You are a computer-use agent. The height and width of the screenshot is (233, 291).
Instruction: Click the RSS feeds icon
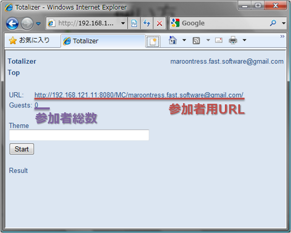pyautogui.click(x=196, y=41)
